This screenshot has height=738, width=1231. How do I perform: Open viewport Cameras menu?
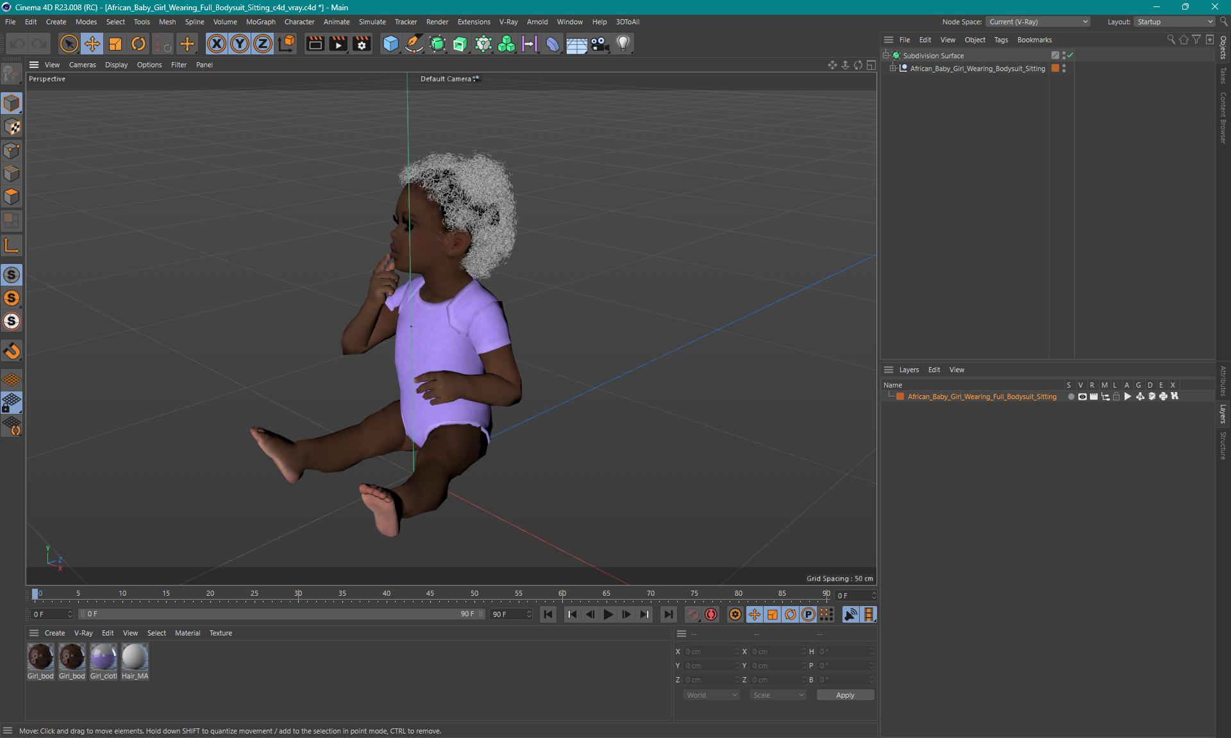tap(82, 65)
